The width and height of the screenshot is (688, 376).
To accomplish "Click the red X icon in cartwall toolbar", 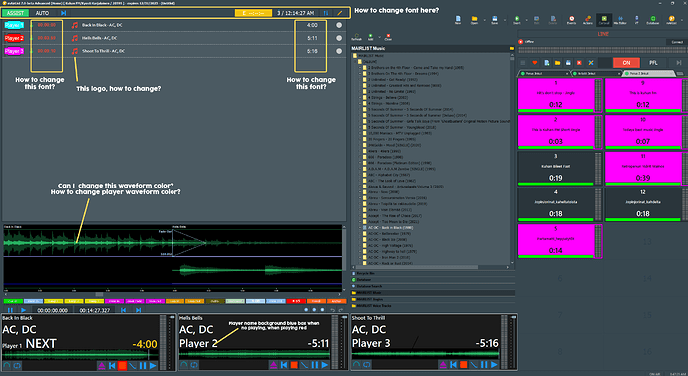I will [579, 63].
